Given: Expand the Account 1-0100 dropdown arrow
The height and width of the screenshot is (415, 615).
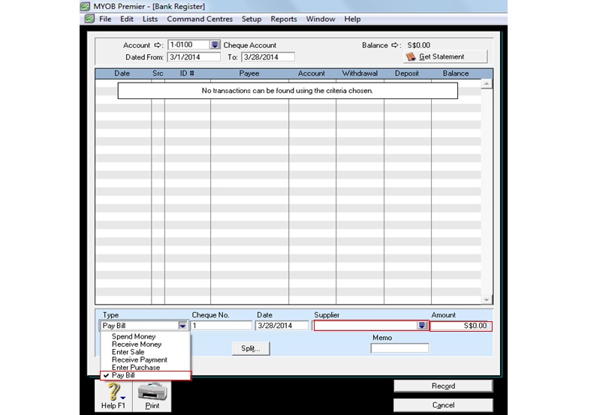Looking at the screenshot, I should (215, 45).
